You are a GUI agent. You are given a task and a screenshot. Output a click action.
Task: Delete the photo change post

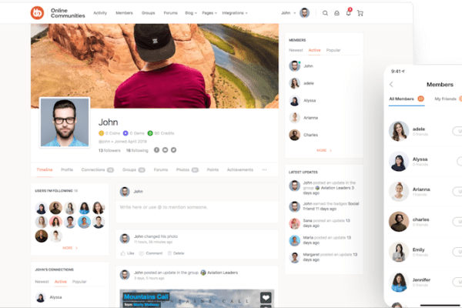point(176,253)
